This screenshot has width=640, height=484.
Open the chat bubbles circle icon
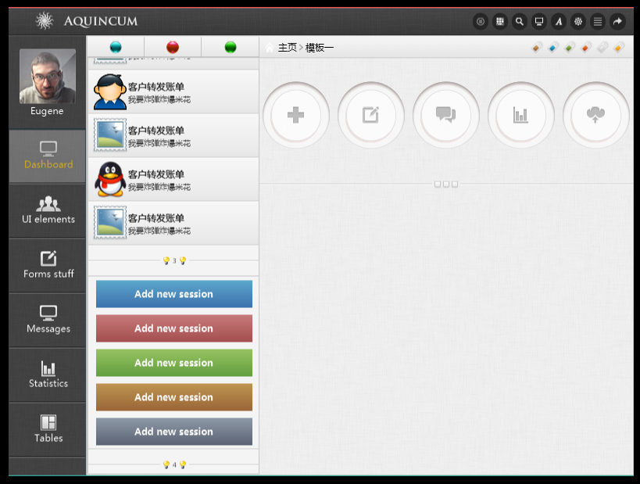click(445, 115)
